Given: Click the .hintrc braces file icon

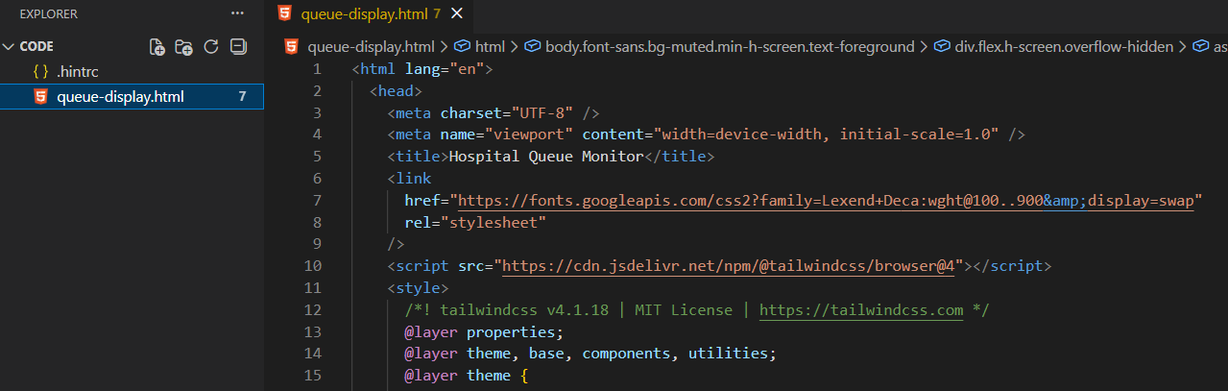Looking at the screenshot, I should point(40,71).
